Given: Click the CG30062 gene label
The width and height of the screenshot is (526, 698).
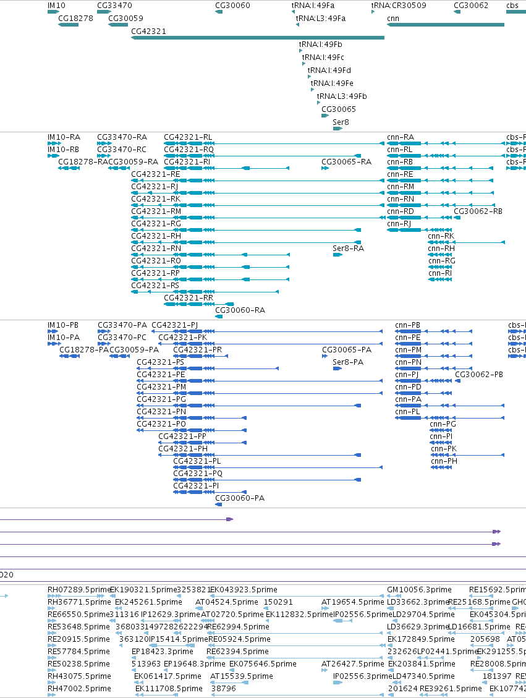Looking at the screenshot, I should coord(471,6).
